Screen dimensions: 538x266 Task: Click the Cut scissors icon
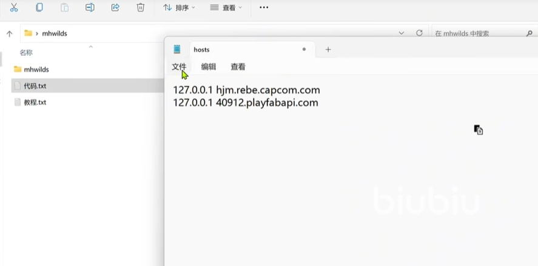(x=14, y=8)
